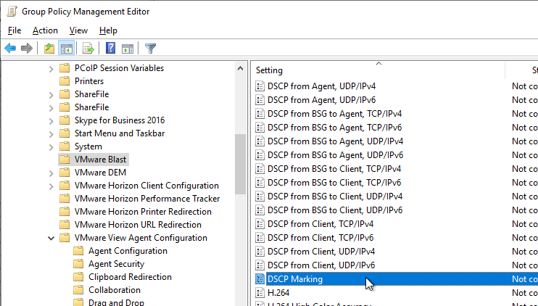Viewport: 538px width, 306px height.
Task: Click policy icon beside DSCP from Client, TCP/IPv4
Action: [x=260, y=223]
